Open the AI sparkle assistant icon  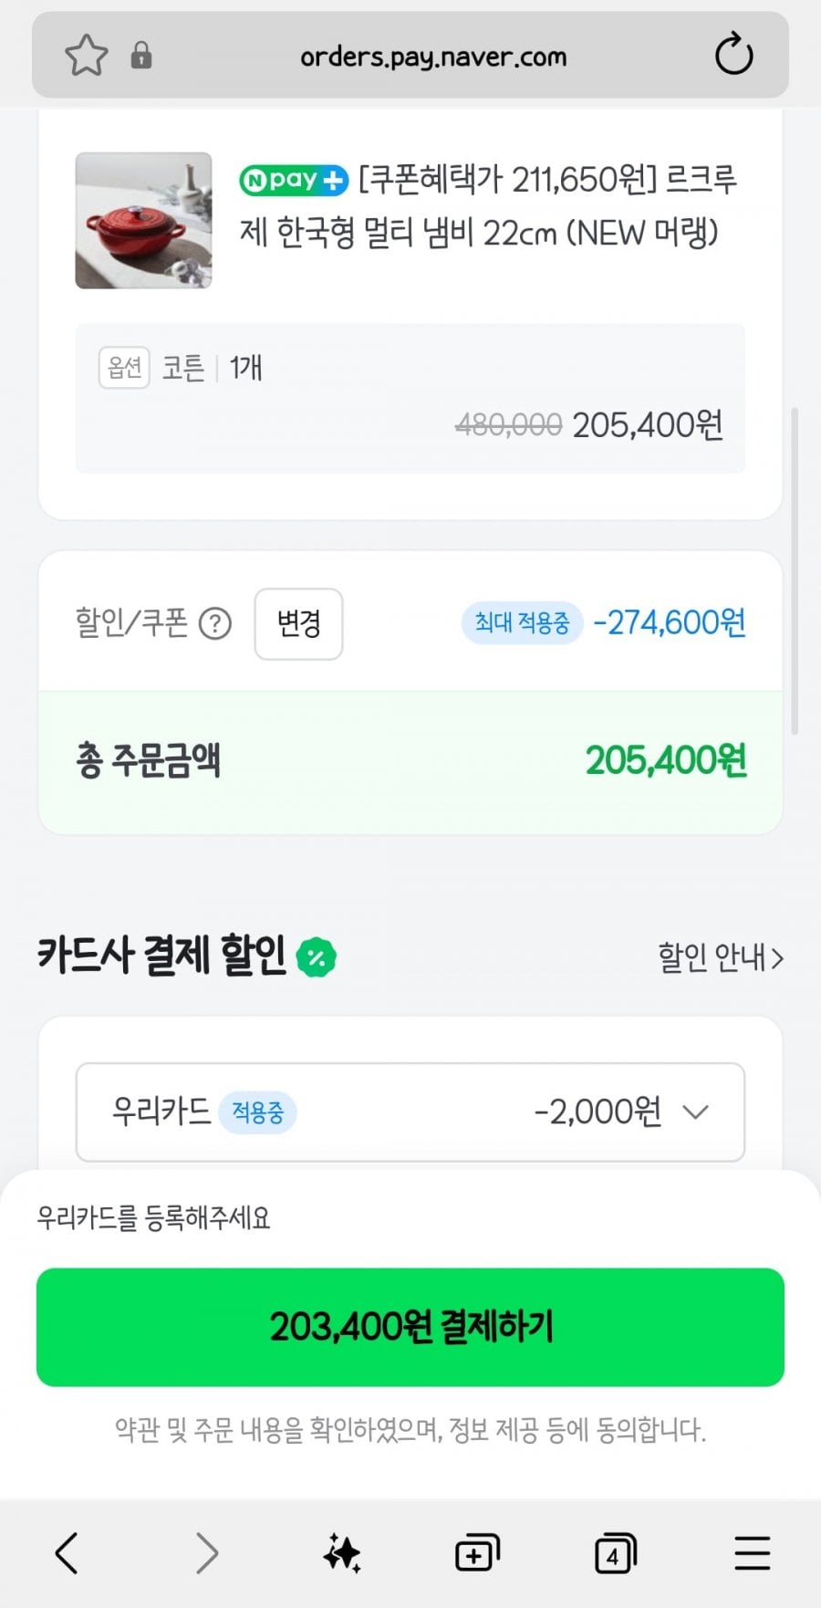pyautogui.click(x=342, y=1552)
